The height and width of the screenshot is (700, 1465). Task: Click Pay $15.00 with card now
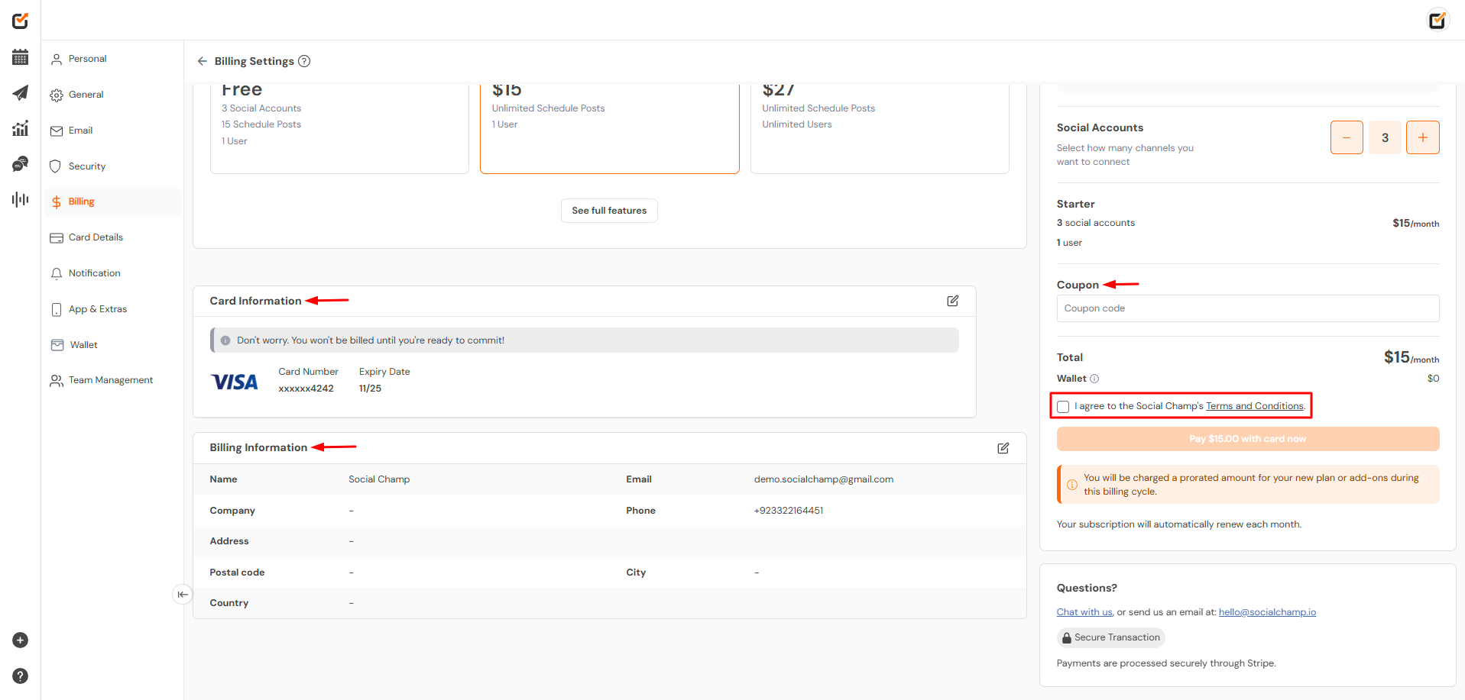tap(1248, 439)
